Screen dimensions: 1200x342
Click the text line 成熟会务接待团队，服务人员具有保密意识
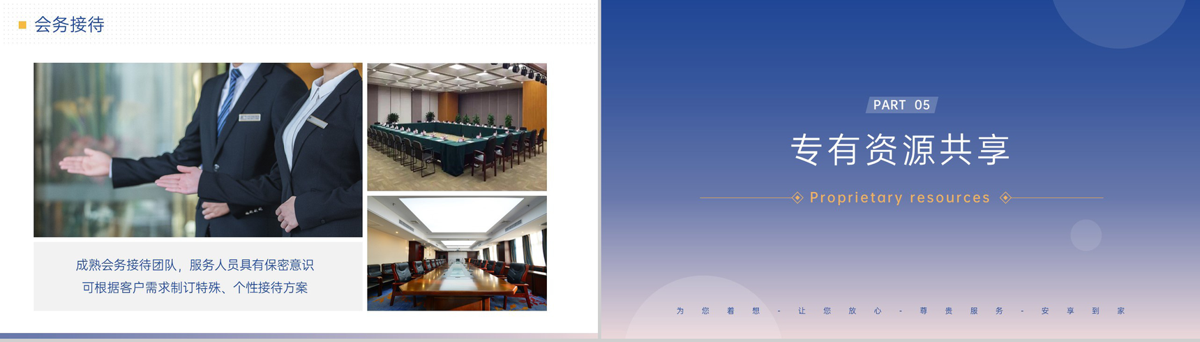pos(195,265)
